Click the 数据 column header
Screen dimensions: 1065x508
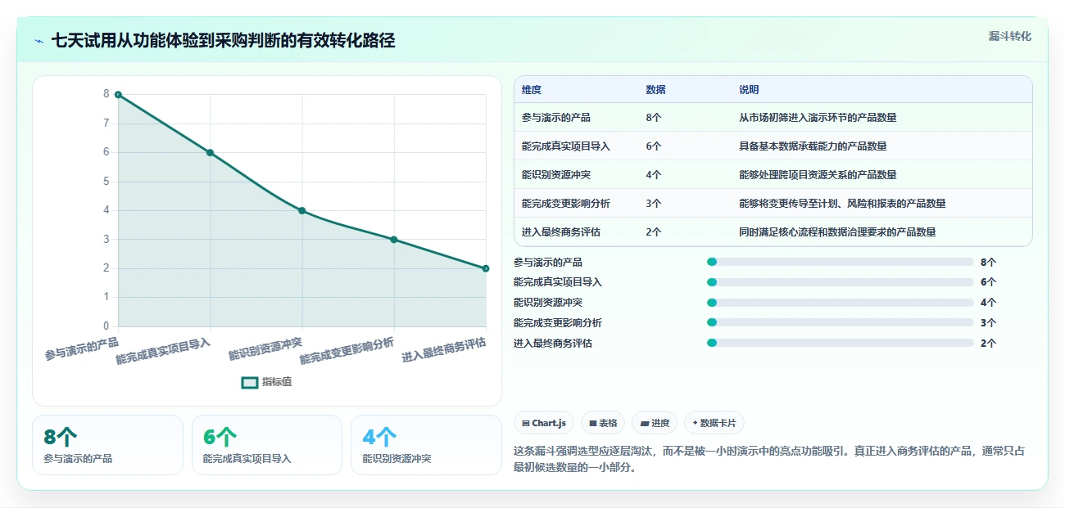tap(655, 90)
